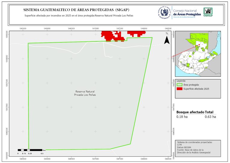Click the red Superficie afectada 2025 swatch
The image size is (230, 163).
179,89
